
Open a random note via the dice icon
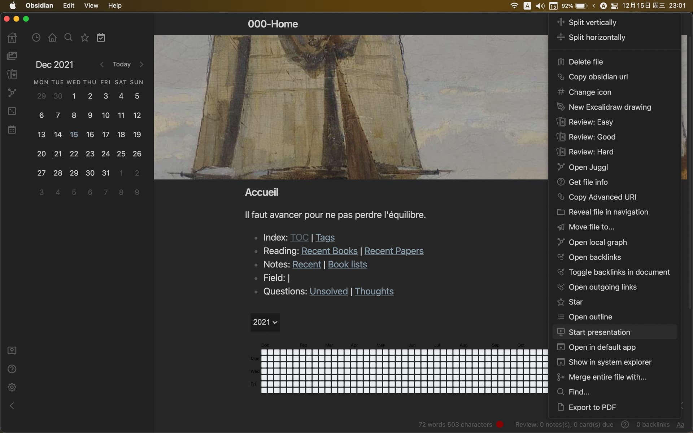pos(12,111)
